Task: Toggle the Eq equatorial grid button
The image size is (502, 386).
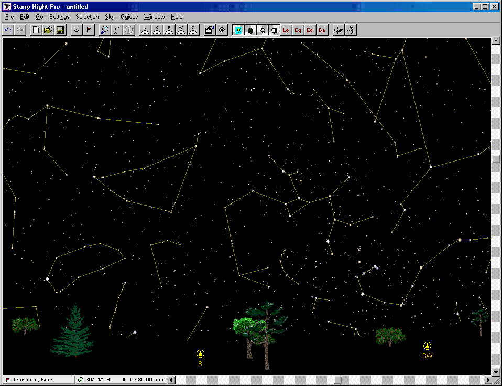Action: coord(298,30)
